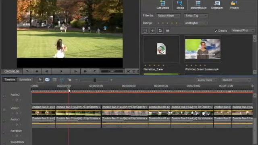Click the timeline ruler at 00;00;06;00
Viewport: 258px width, 145px height.
pyautogui.click(x=129, y=86)
